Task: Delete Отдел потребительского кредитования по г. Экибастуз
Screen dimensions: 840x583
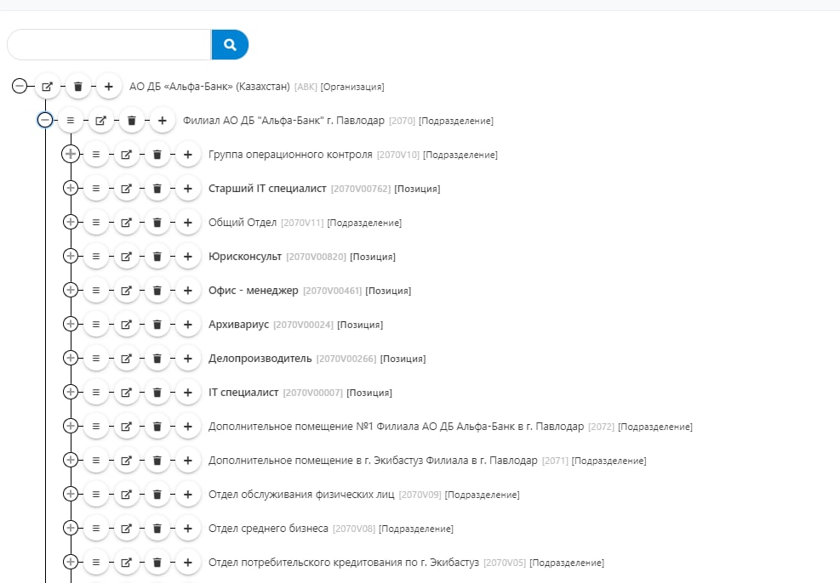Action: [x=157, y=562]
